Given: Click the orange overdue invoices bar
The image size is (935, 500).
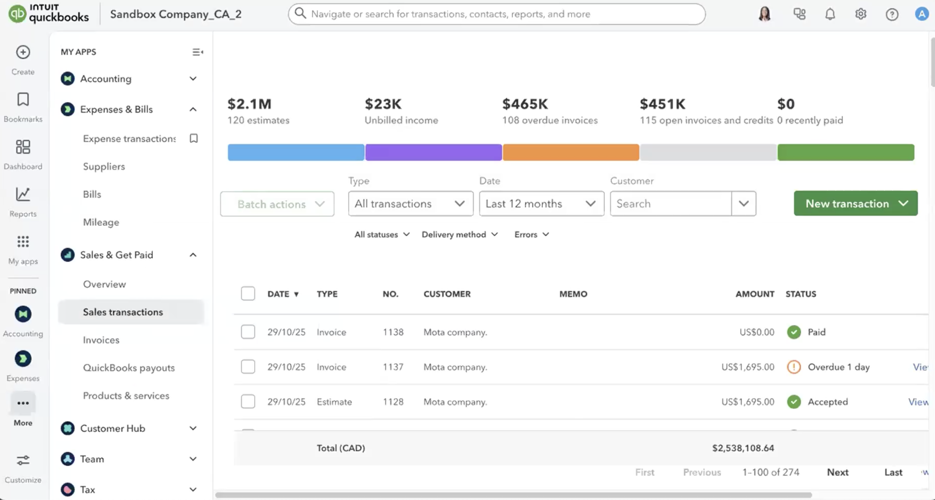Looking at the screenshot, I should 571,152.
